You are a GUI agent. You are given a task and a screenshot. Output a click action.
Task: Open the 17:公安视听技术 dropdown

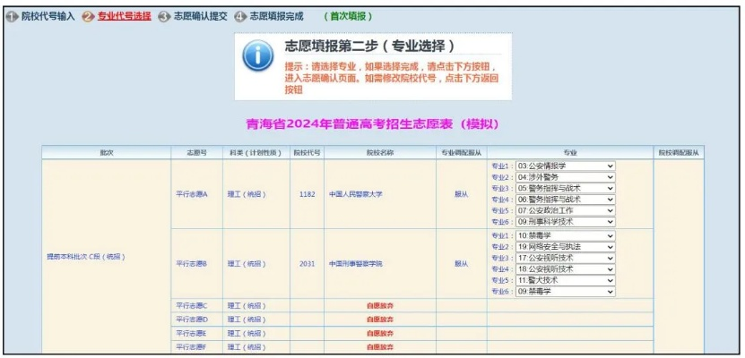(566, 258)
